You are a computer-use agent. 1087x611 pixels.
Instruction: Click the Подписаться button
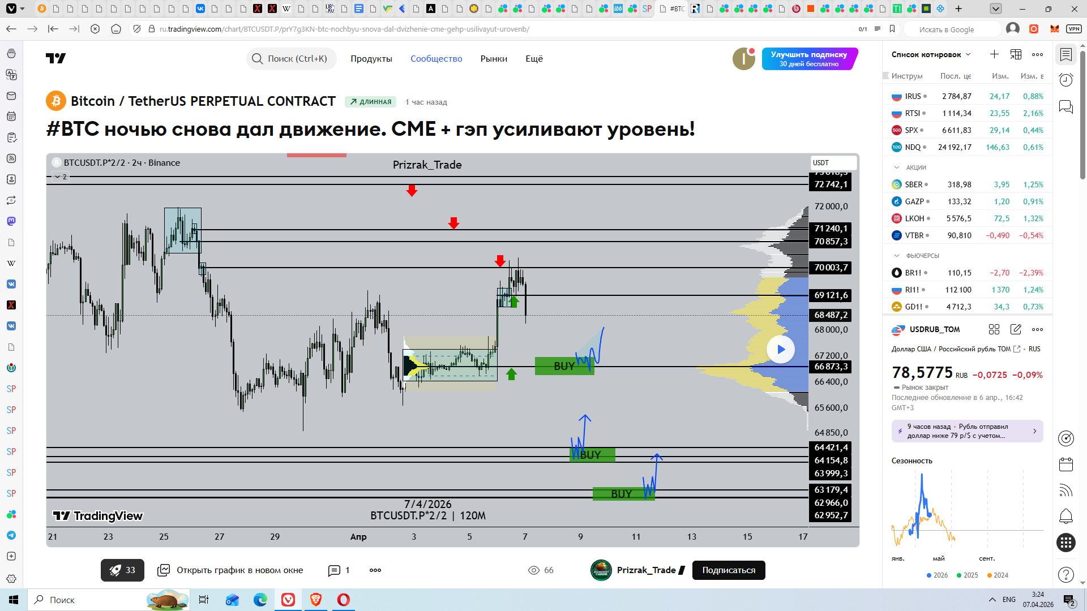click(728, 570)
